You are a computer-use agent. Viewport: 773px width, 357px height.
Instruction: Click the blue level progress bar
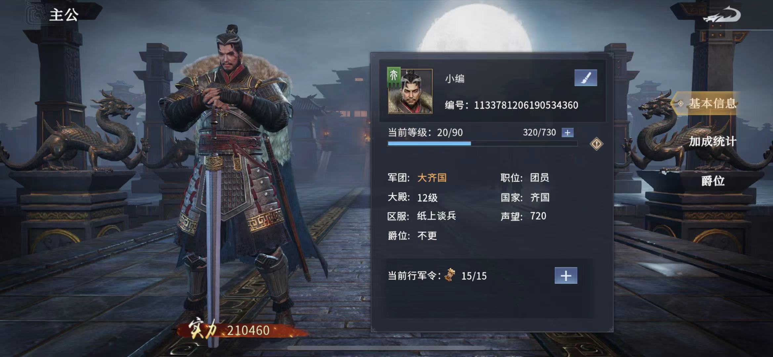pos(483,143)
